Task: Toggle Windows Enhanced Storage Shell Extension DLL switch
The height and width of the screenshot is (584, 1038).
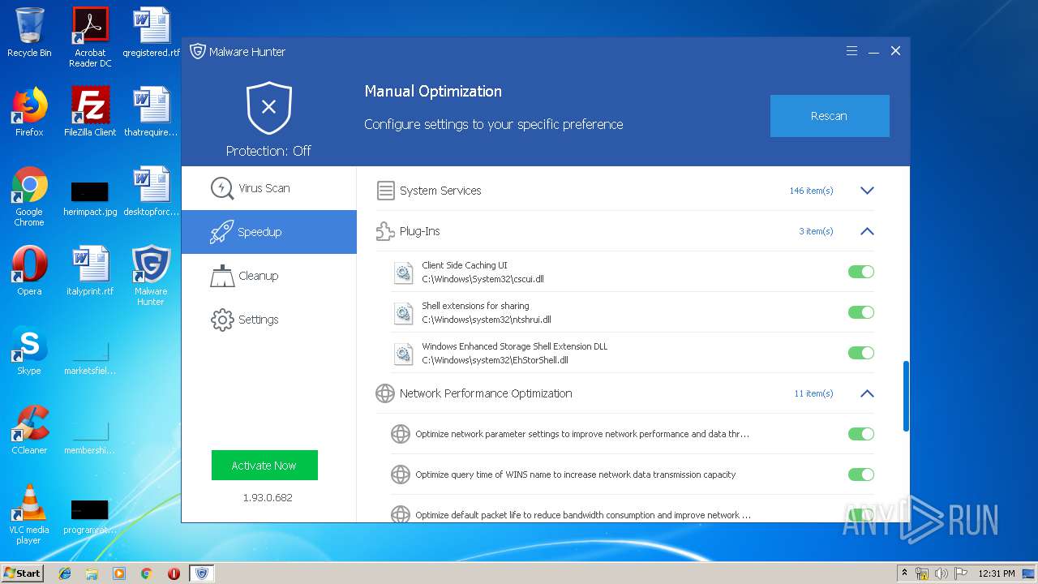Action: coord(861,353)
